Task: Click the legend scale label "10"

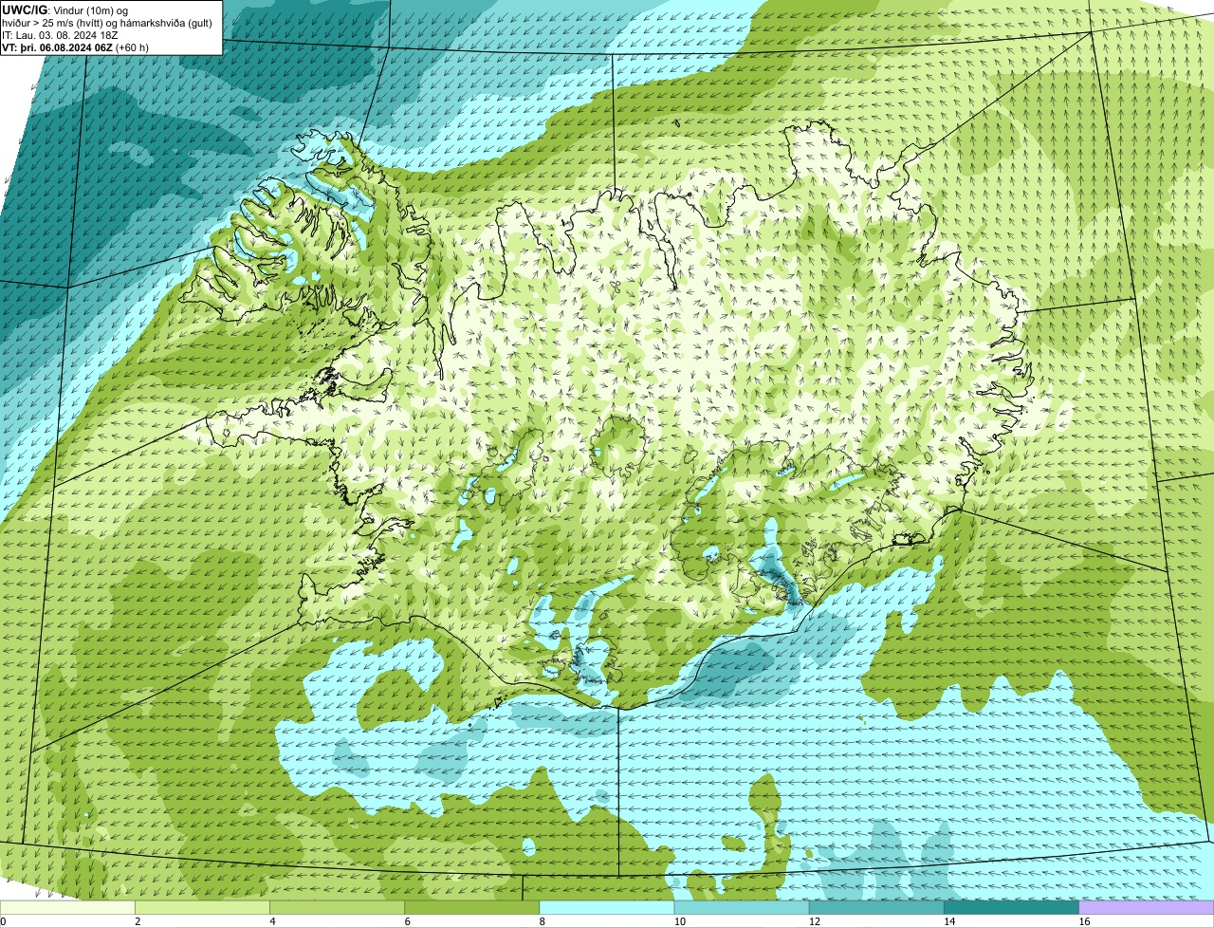Action: 679,921
